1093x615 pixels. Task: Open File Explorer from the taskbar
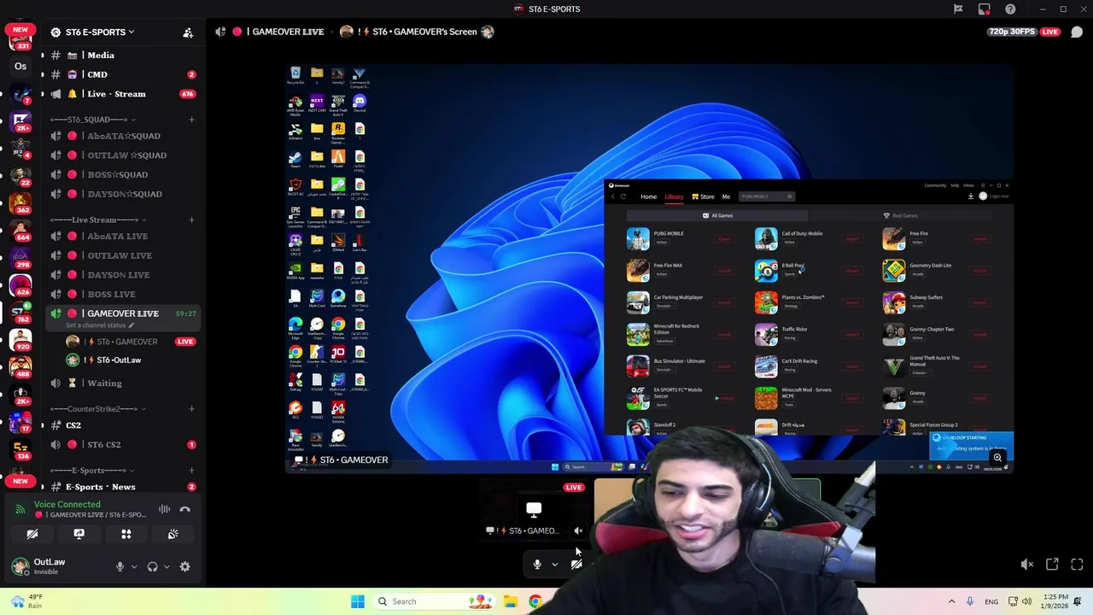point(511,601)
